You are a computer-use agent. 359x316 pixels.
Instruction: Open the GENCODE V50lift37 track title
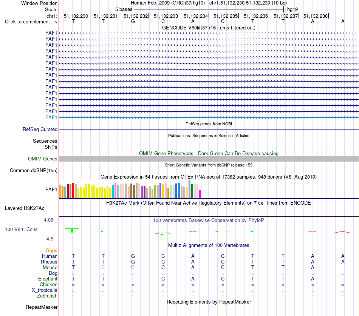coord(209,28)
